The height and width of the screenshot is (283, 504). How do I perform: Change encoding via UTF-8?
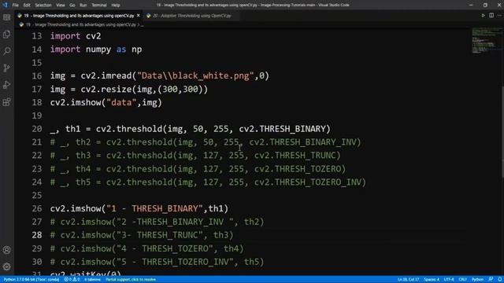pos(449,280)
